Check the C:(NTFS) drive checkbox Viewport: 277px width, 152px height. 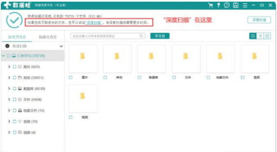9,56
